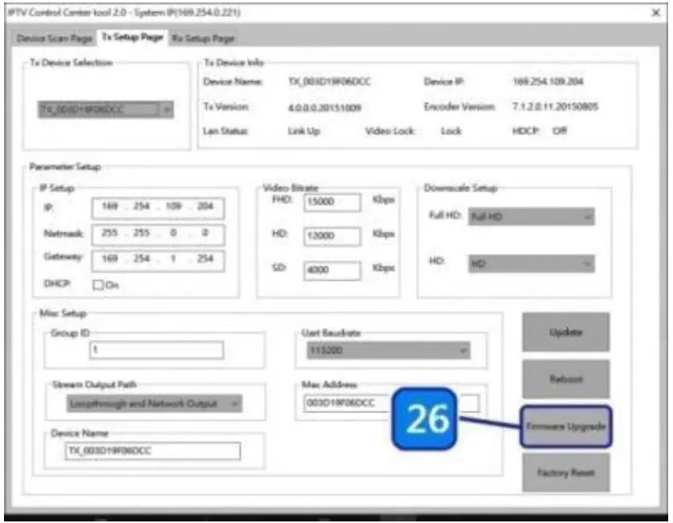Open the Tx Device Selection dropdown

106,110
